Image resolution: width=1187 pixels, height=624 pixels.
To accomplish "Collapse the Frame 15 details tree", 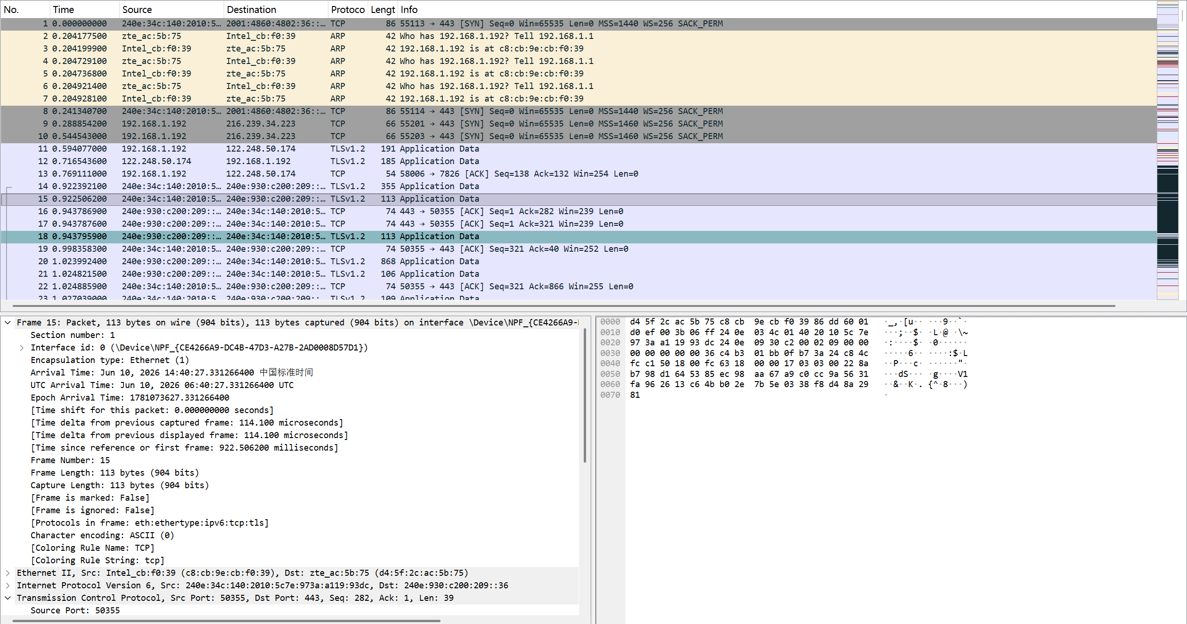I will [7, 323].
